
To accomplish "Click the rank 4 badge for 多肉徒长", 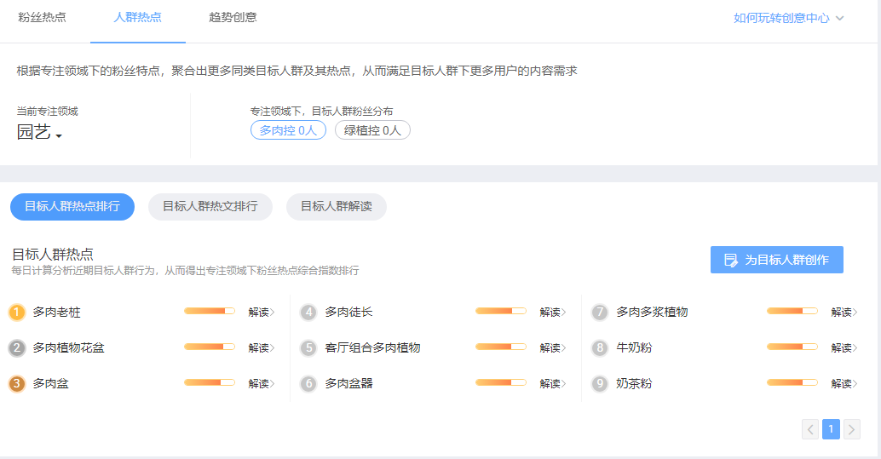I will tap(308, 313).
